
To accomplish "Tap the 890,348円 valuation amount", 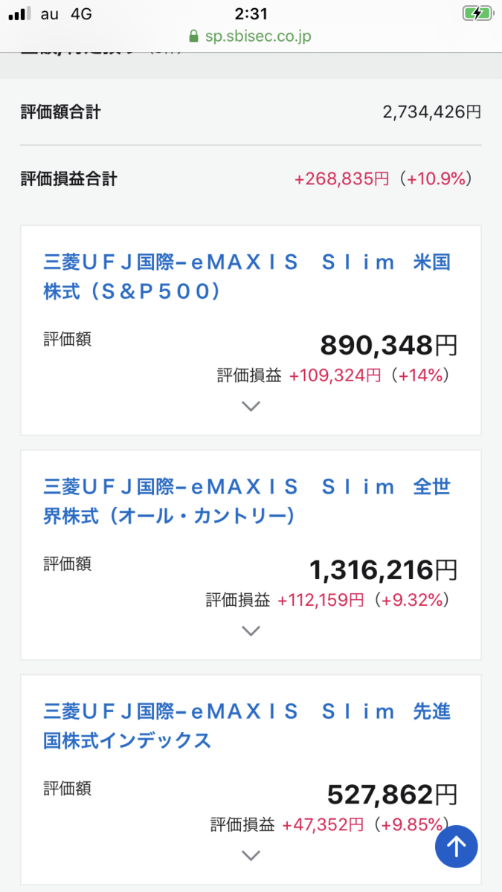I will click(x=389, y=345).
